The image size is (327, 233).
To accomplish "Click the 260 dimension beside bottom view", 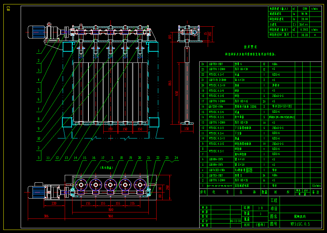I will (x=167, y=188).
